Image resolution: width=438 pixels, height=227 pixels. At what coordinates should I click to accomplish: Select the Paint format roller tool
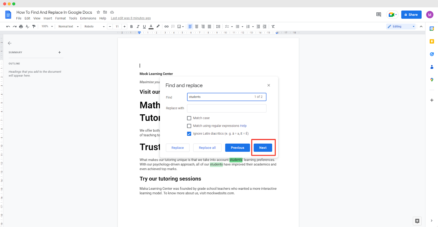(x=34, y=27)
